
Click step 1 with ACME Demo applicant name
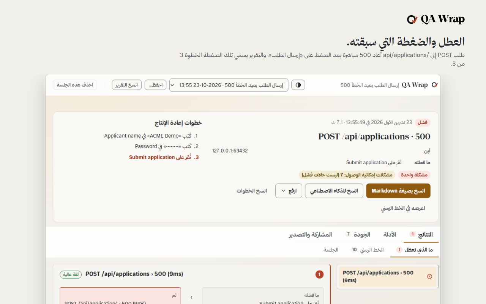click(151, 136)
